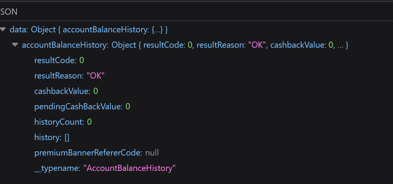Click the historyCount value 0
This screenshot has width=393, height=184.
click(89, 122)
